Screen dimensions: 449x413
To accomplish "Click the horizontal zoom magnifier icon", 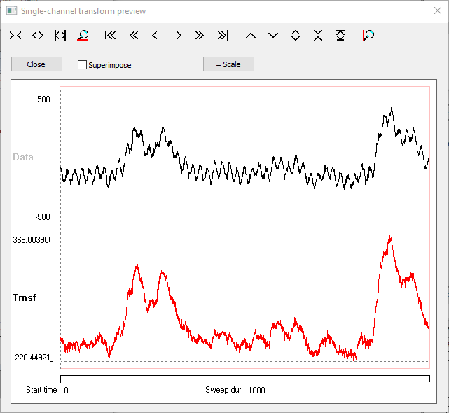I will point(83,35).
